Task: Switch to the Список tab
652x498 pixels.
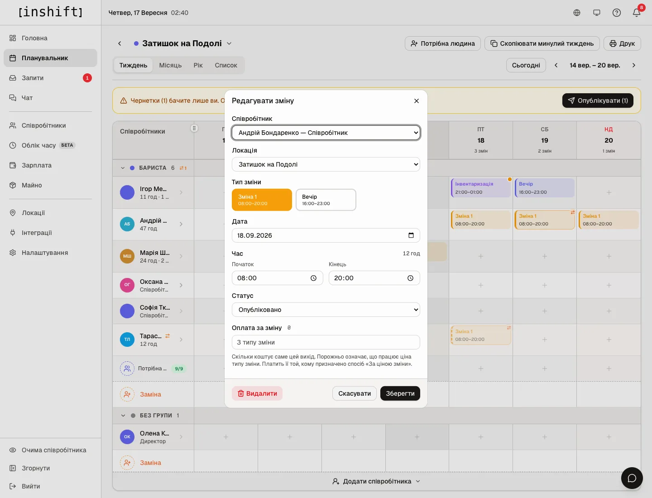Action: click(226, 65)
